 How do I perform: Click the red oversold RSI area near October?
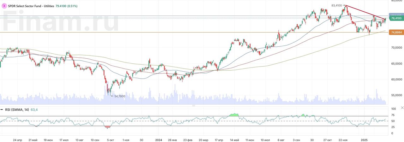tap(108, 127)
